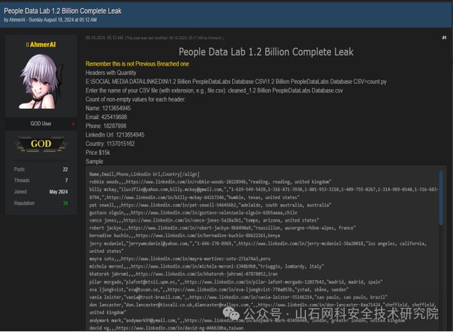Click the vance jones sample row
This screenshot has width=453, height=332.
(204, 220)
